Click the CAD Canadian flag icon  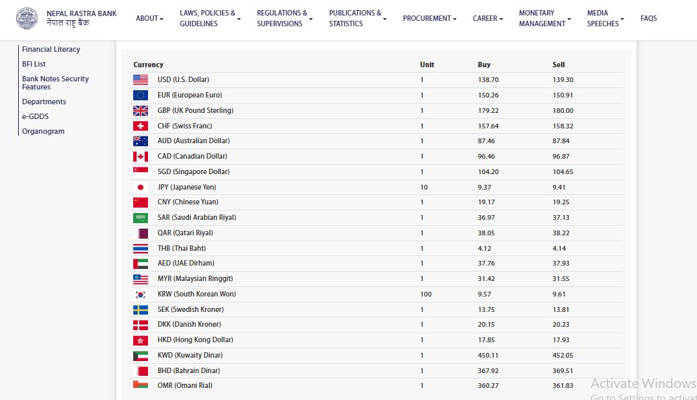141,156
